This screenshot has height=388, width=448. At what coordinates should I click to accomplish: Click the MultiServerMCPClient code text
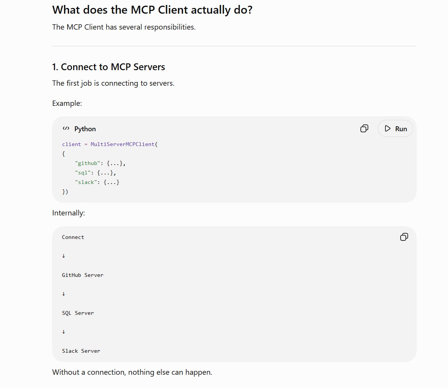tap(123, 144)
